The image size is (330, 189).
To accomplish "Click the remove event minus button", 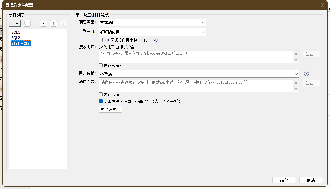I will tap(44, 23).
